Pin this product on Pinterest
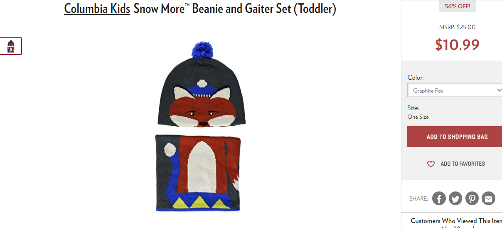Viewport: 502px width, 228px height. [472, 199]
